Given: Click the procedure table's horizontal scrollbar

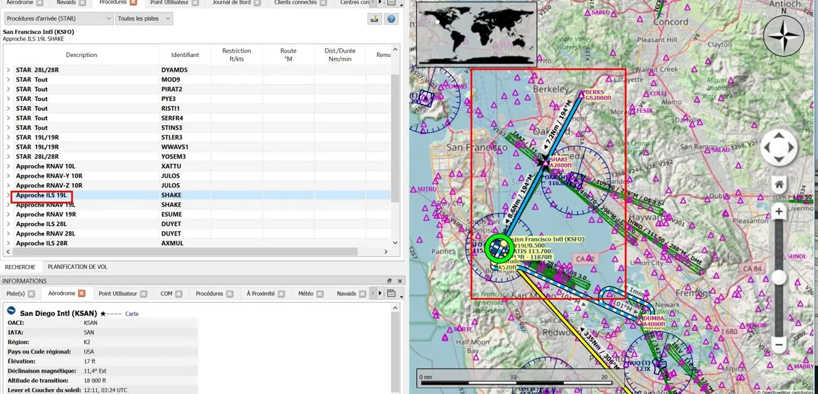Looking at the screenshot, I should [185, 252].
